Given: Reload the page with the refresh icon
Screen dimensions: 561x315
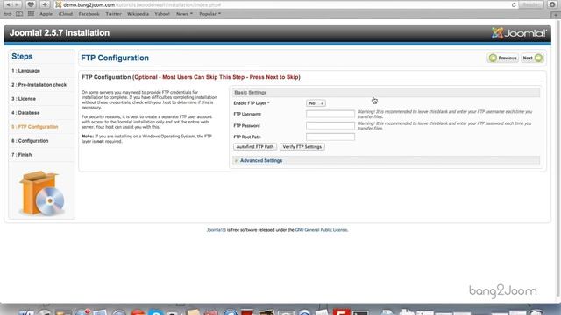Looking at the screenshot, I should 514,4.
